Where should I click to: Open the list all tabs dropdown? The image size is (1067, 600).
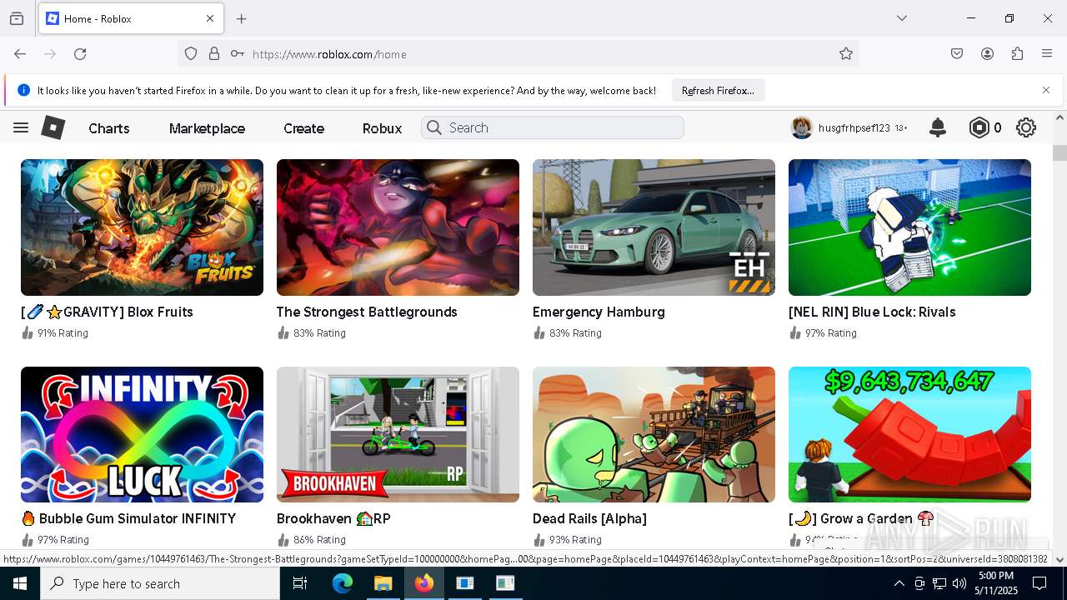[901, 18]
